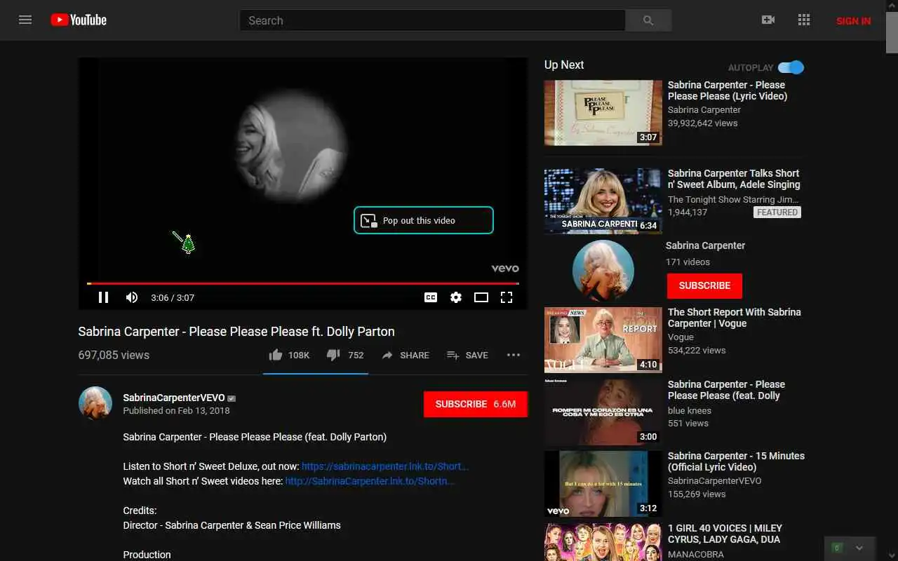Toggle closed captions CC
This screenshot has width=898, height=561.
click(431, 297)
